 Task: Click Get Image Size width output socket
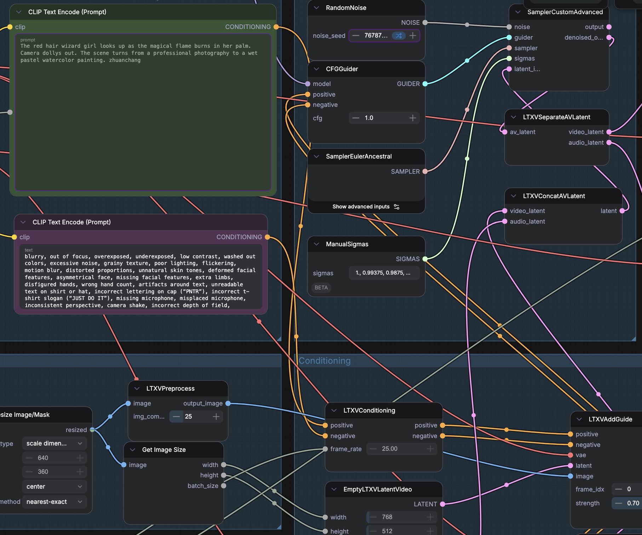224,465
